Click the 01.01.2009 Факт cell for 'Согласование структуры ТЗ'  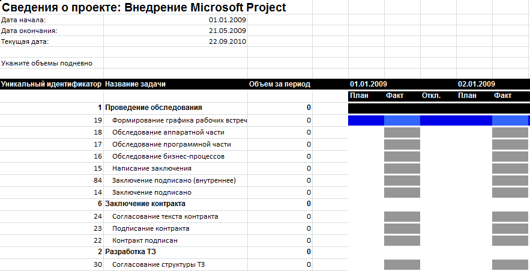tap(402, 264)
